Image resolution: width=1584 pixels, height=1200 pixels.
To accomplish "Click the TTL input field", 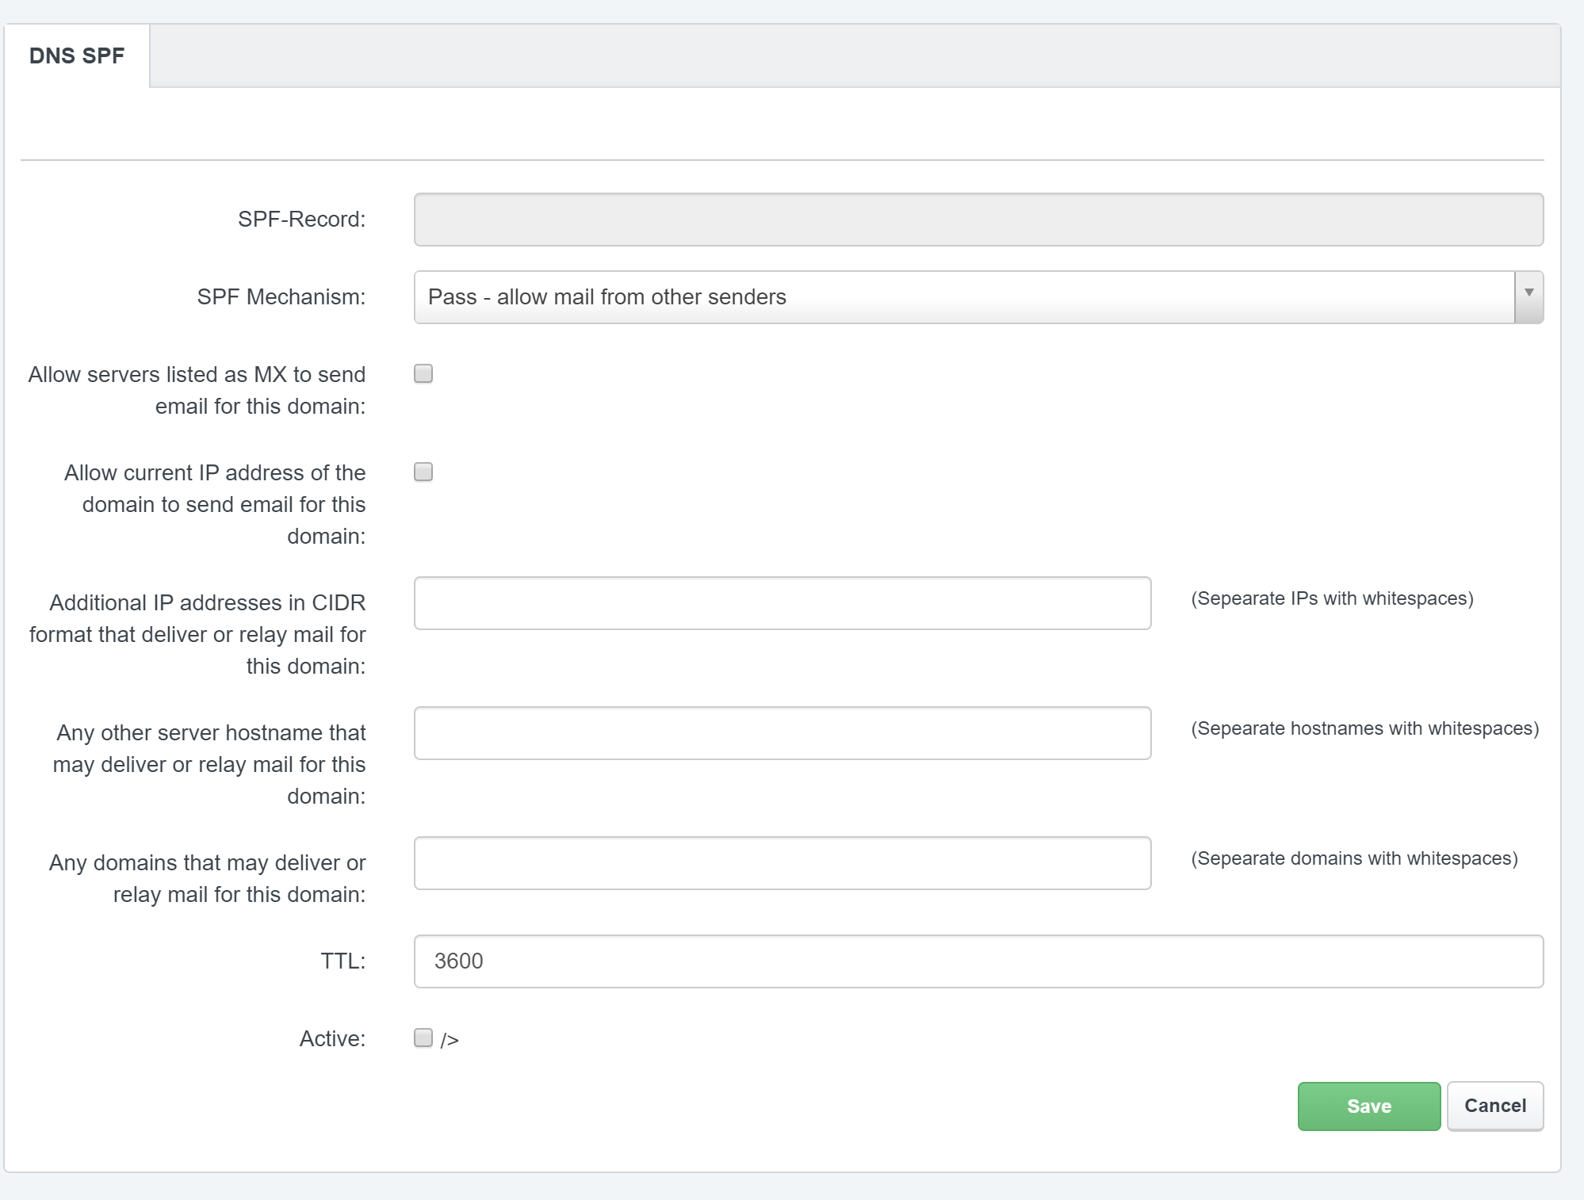I will (978, 961).
